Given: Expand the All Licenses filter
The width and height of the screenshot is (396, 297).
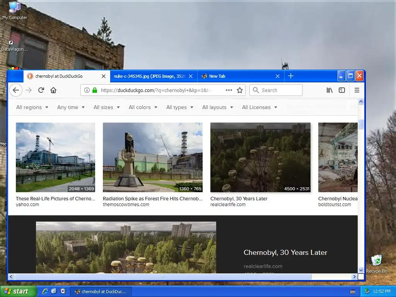Looking at the screenshot, I should click(x=259, y=108).
